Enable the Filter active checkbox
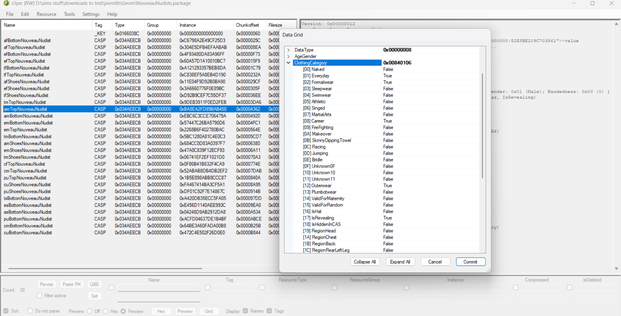Viewport: 621px width, 316px height. (x=39, y=296)
